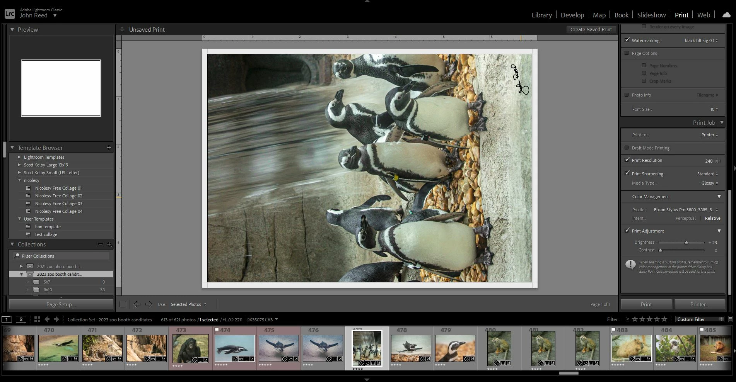
Task: Switch to the Web module
Action: 704,15
